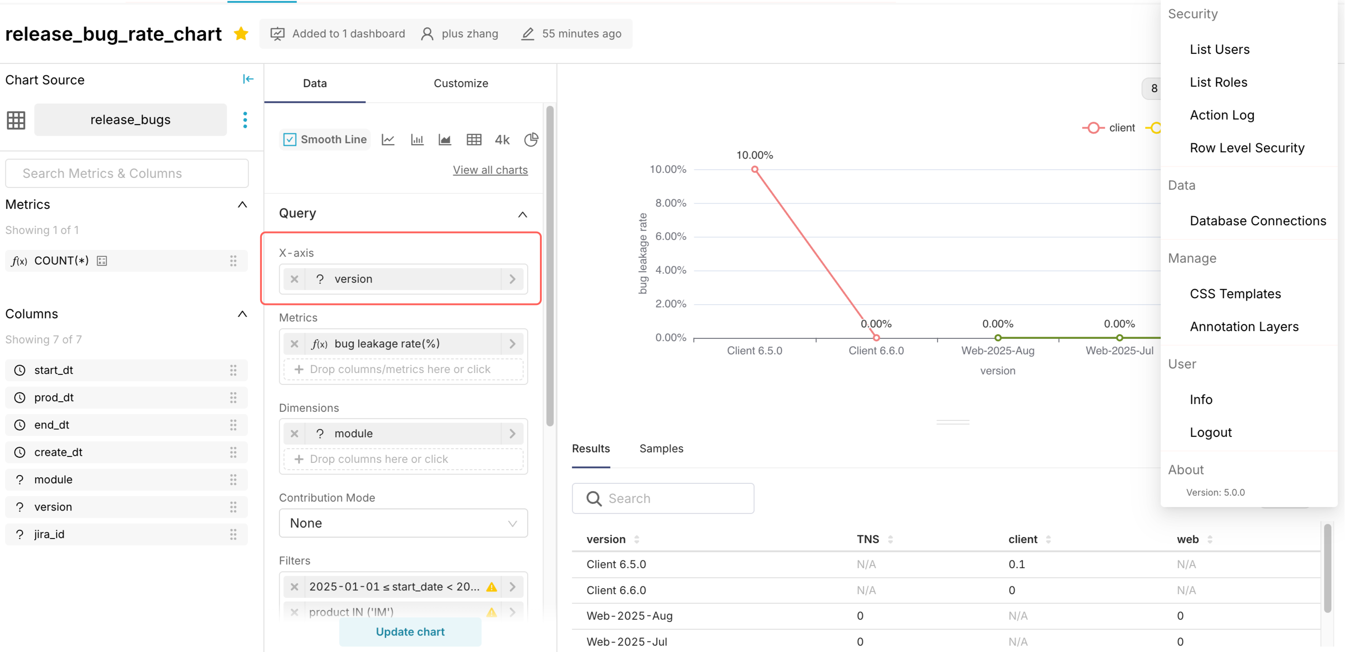The height and width of the screenshot is (652, 1345).
Task: Select the area chart type icon
Action: click(x=445, y=140)
